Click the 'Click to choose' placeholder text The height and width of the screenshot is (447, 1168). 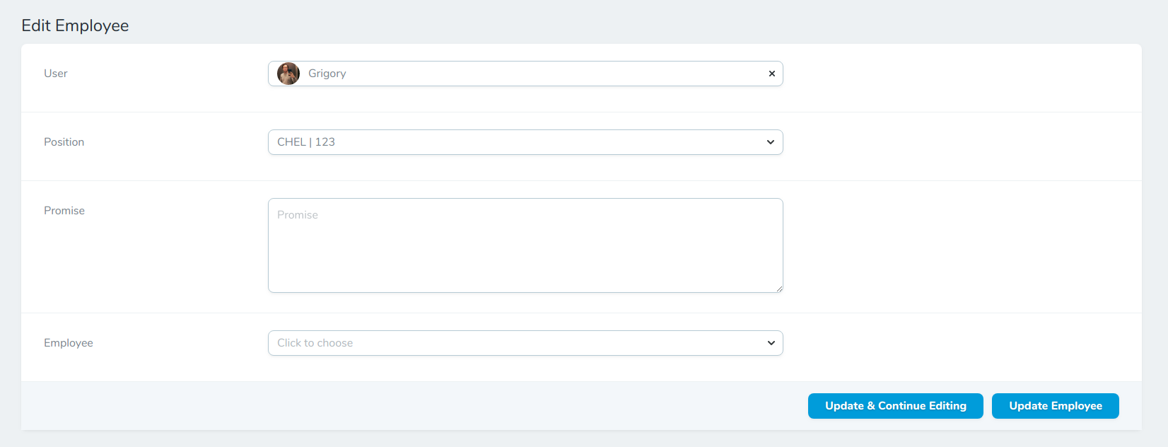click(x=315, y=343)
